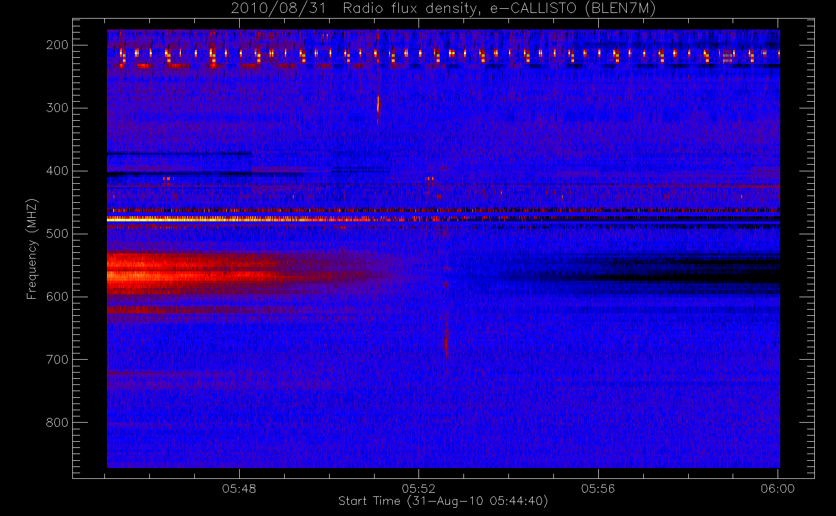The image size is (836, 516).
Task: Select the 500 frequency tick label
Action: coord(57,234)
